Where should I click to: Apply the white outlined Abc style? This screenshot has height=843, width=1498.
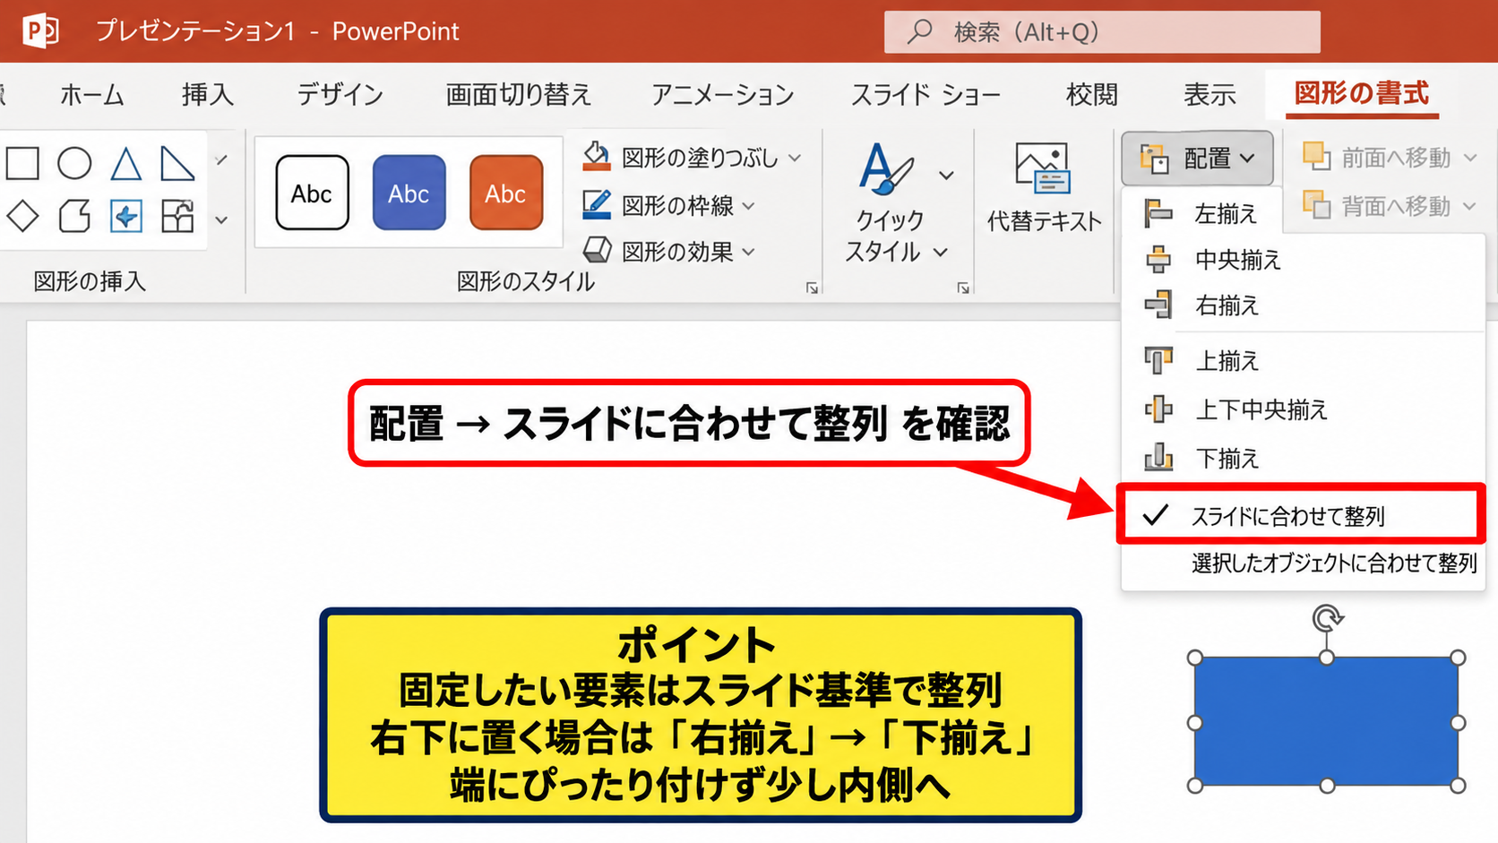click(x=312, y=193)
